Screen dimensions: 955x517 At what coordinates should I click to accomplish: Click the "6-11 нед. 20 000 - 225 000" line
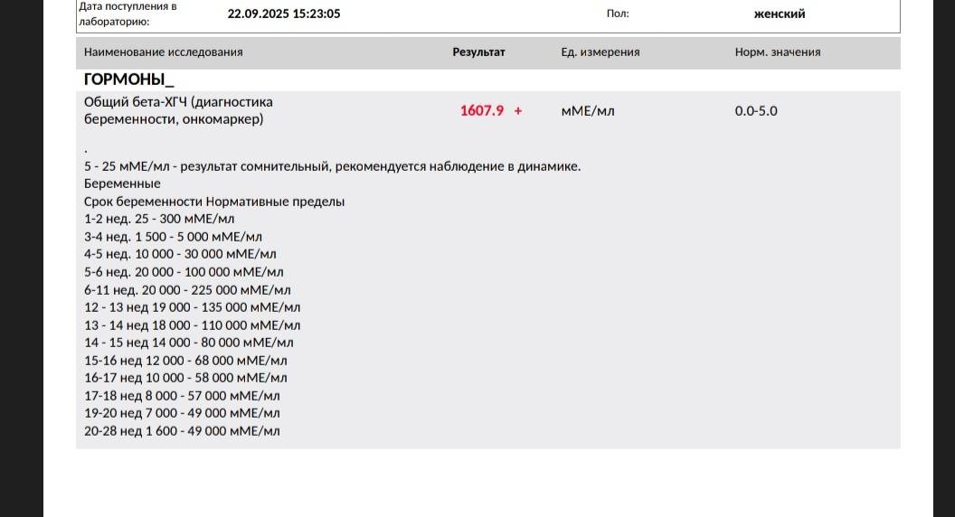[x=187, y=290]
